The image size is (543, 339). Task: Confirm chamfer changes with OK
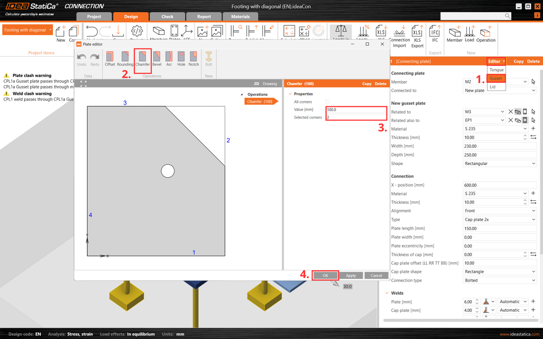coord(325,275)
